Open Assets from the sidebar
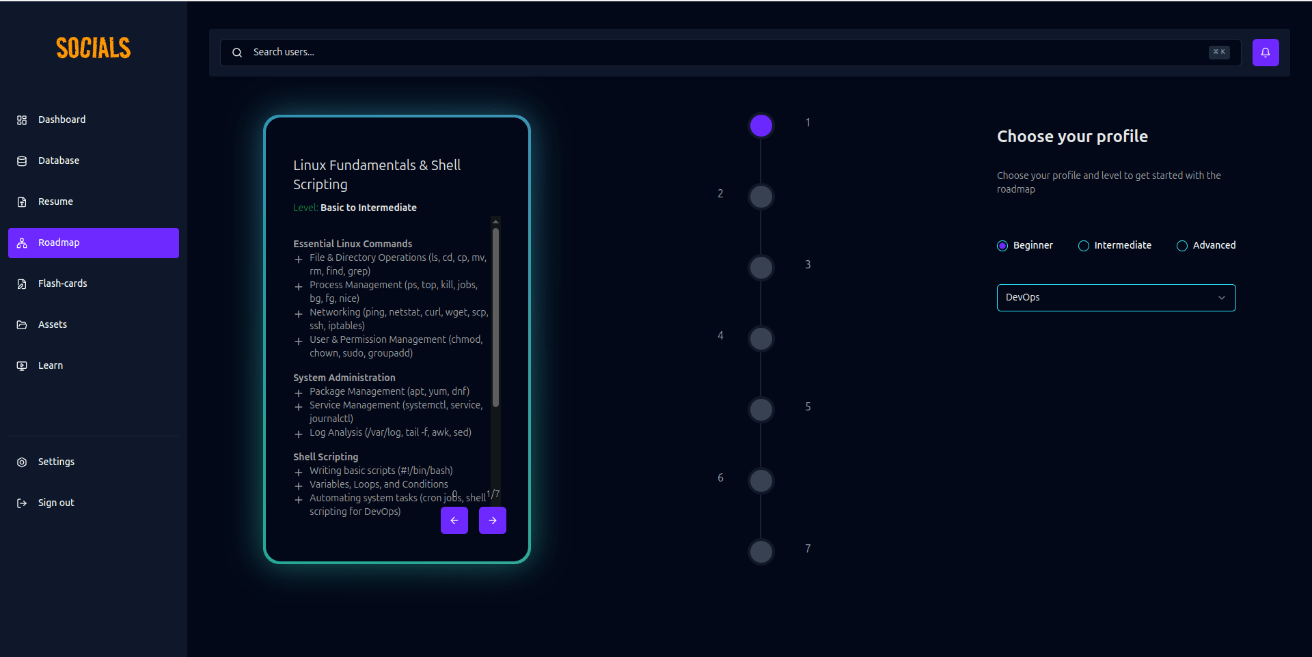Image resolution: width=1312 pixels, height=657 pixels. [94, 325]
